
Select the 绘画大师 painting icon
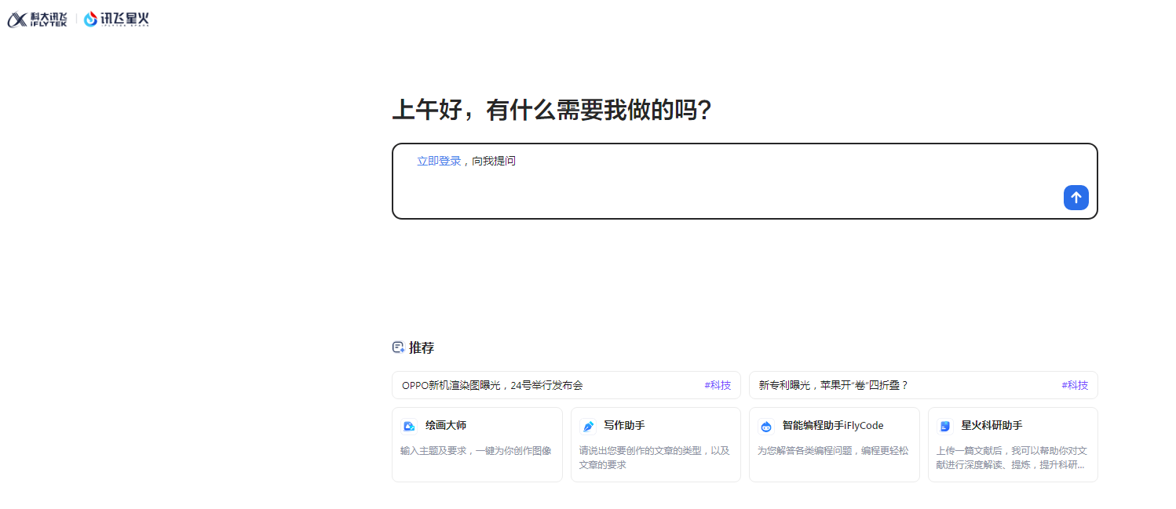[x=408, y=426]
